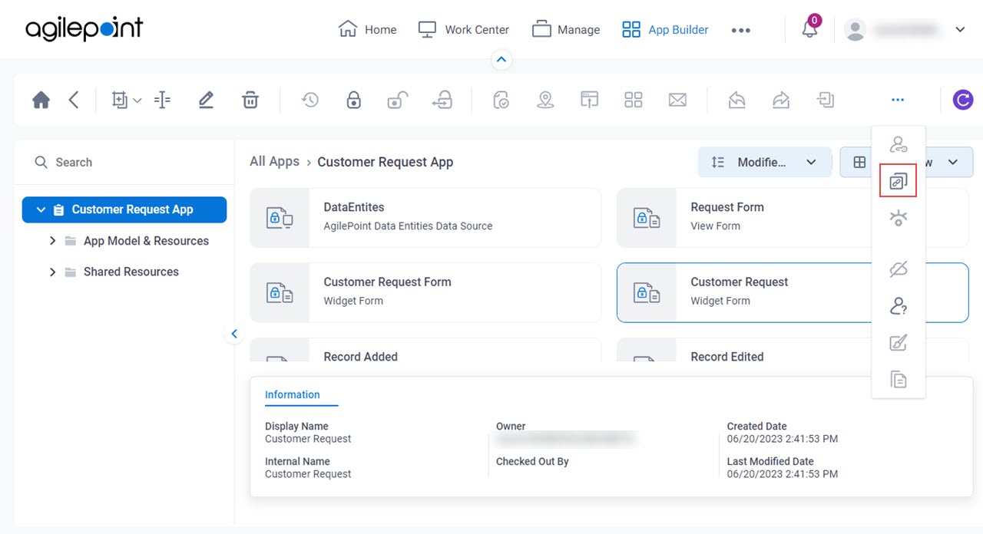Image resolution: width=983 pixels, height=534 pixels.
Task: Open the top navigation more options ellipsis
Action: click(x=740, y=30)
